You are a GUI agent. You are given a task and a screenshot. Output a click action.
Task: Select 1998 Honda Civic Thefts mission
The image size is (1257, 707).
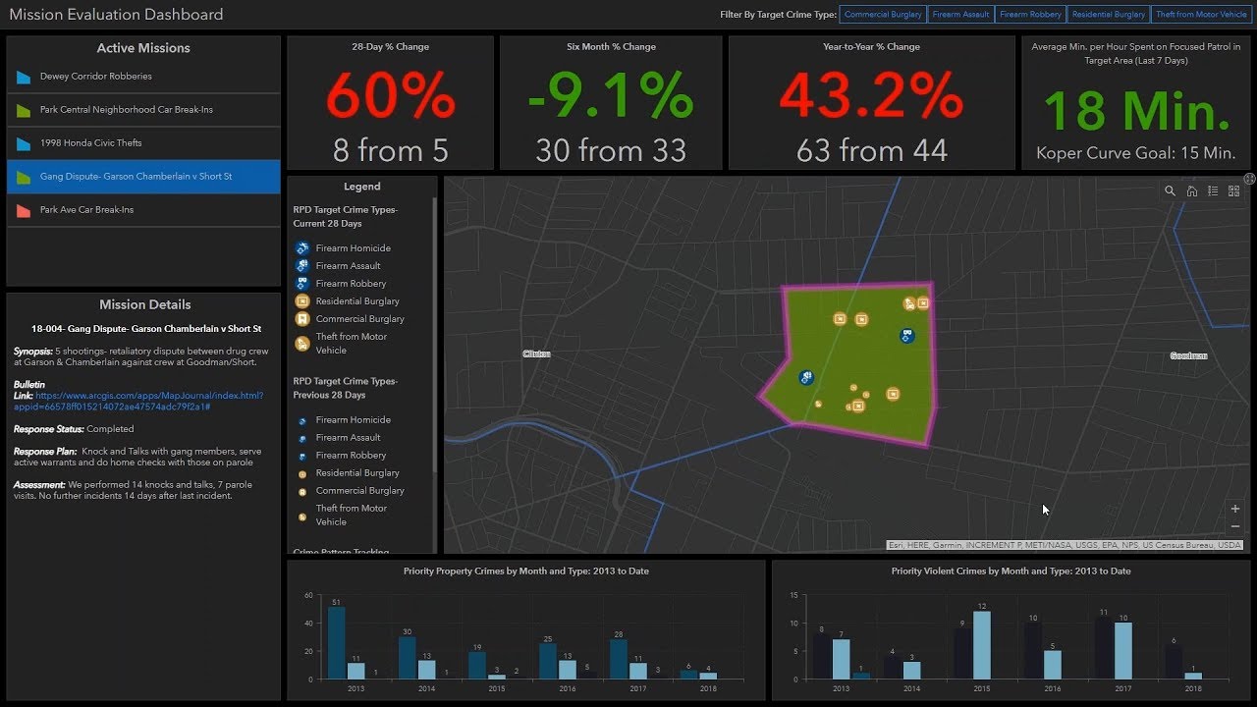click(143, 143)
